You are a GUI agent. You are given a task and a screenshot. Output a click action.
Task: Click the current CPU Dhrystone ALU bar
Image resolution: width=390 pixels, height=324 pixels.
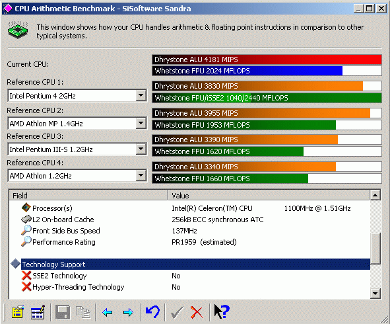point(267,60)
